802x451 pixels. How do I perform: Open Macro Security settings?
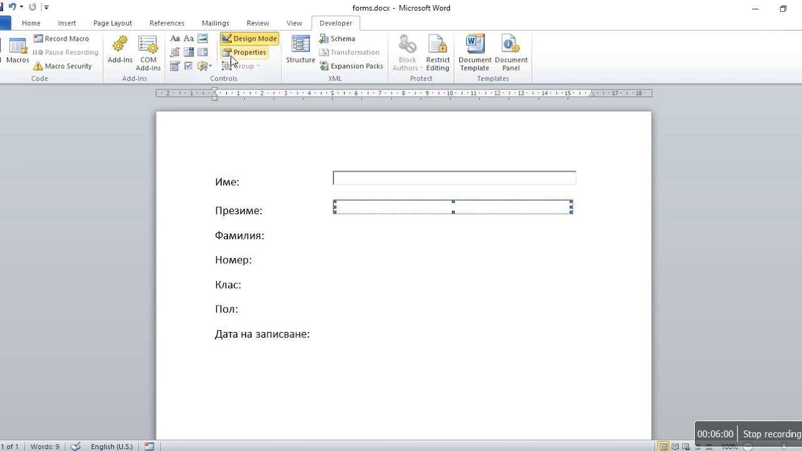pyautogui.click(x=63, y=66)
